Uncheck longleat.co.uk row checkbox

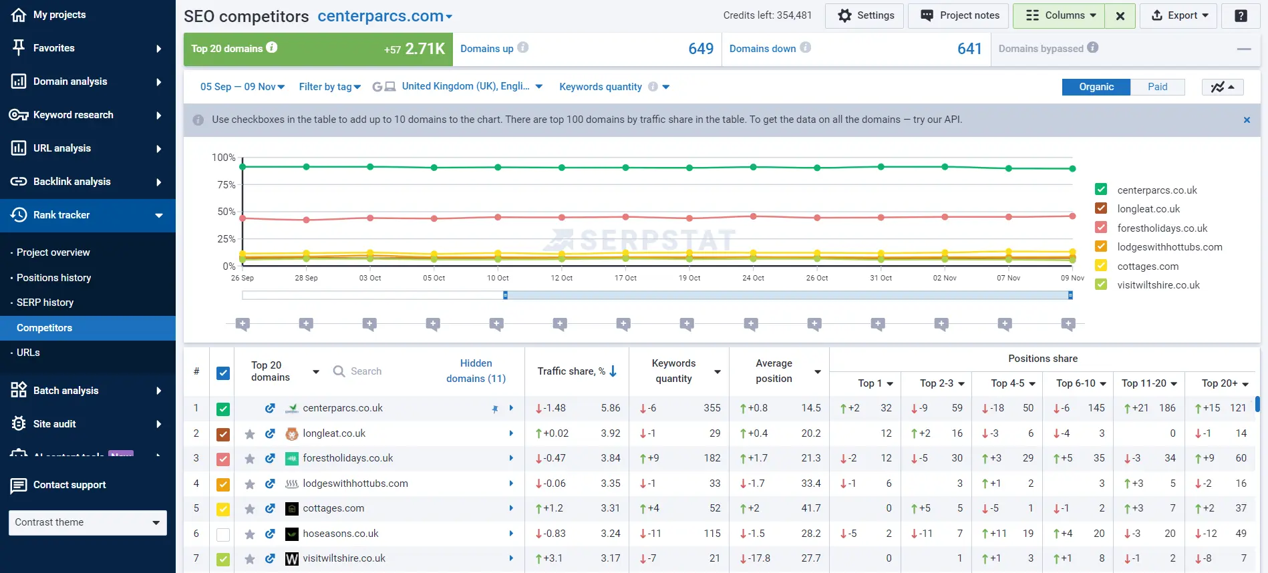point(223,435)
